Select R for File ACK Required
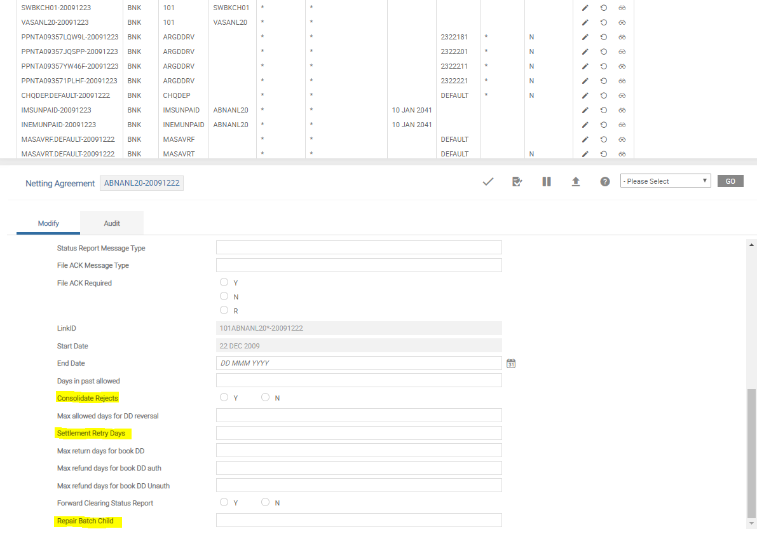Screen dimensions: 757x536 pos(224,310)
